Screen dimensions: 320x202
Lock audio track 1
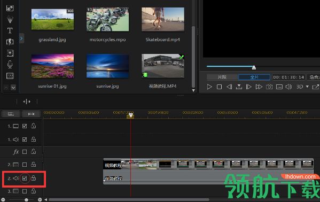pos(34,139)
